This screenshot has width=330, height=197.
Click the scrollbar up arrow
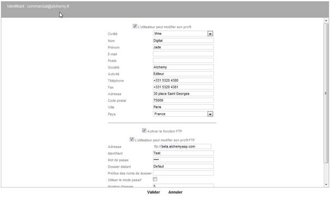pyautogui.click(x=326, y=21)
